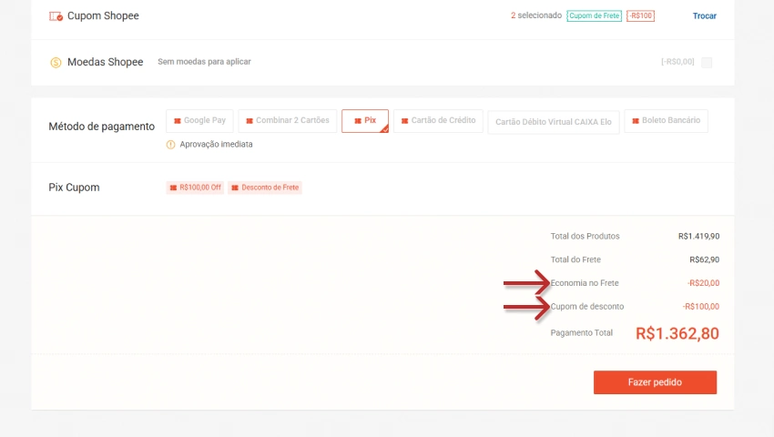
Task: Click the Total dos Produtos label
Action: pos(585,236)
